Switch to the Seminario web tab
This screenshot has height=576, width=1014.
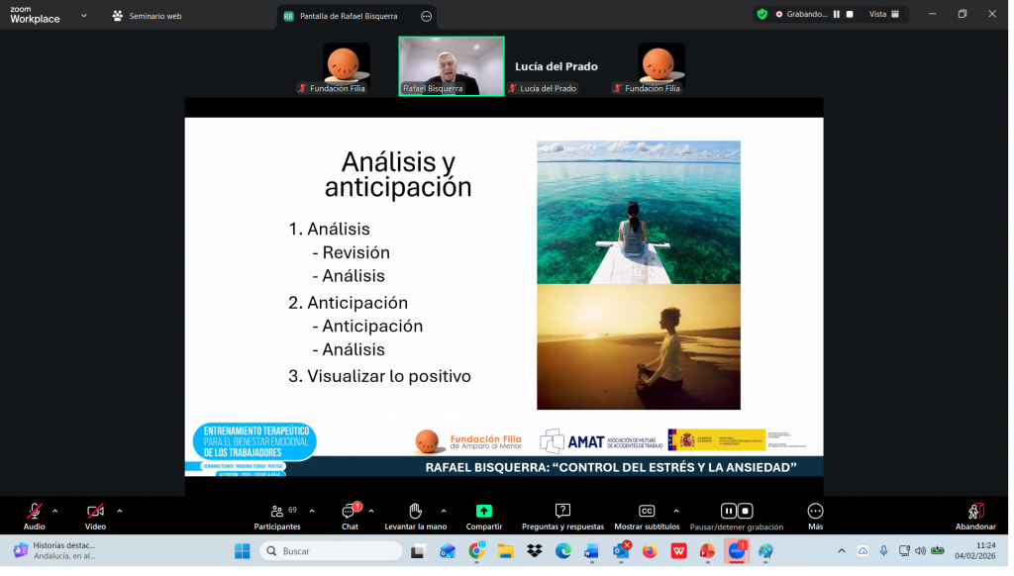[x=147, y=16]
